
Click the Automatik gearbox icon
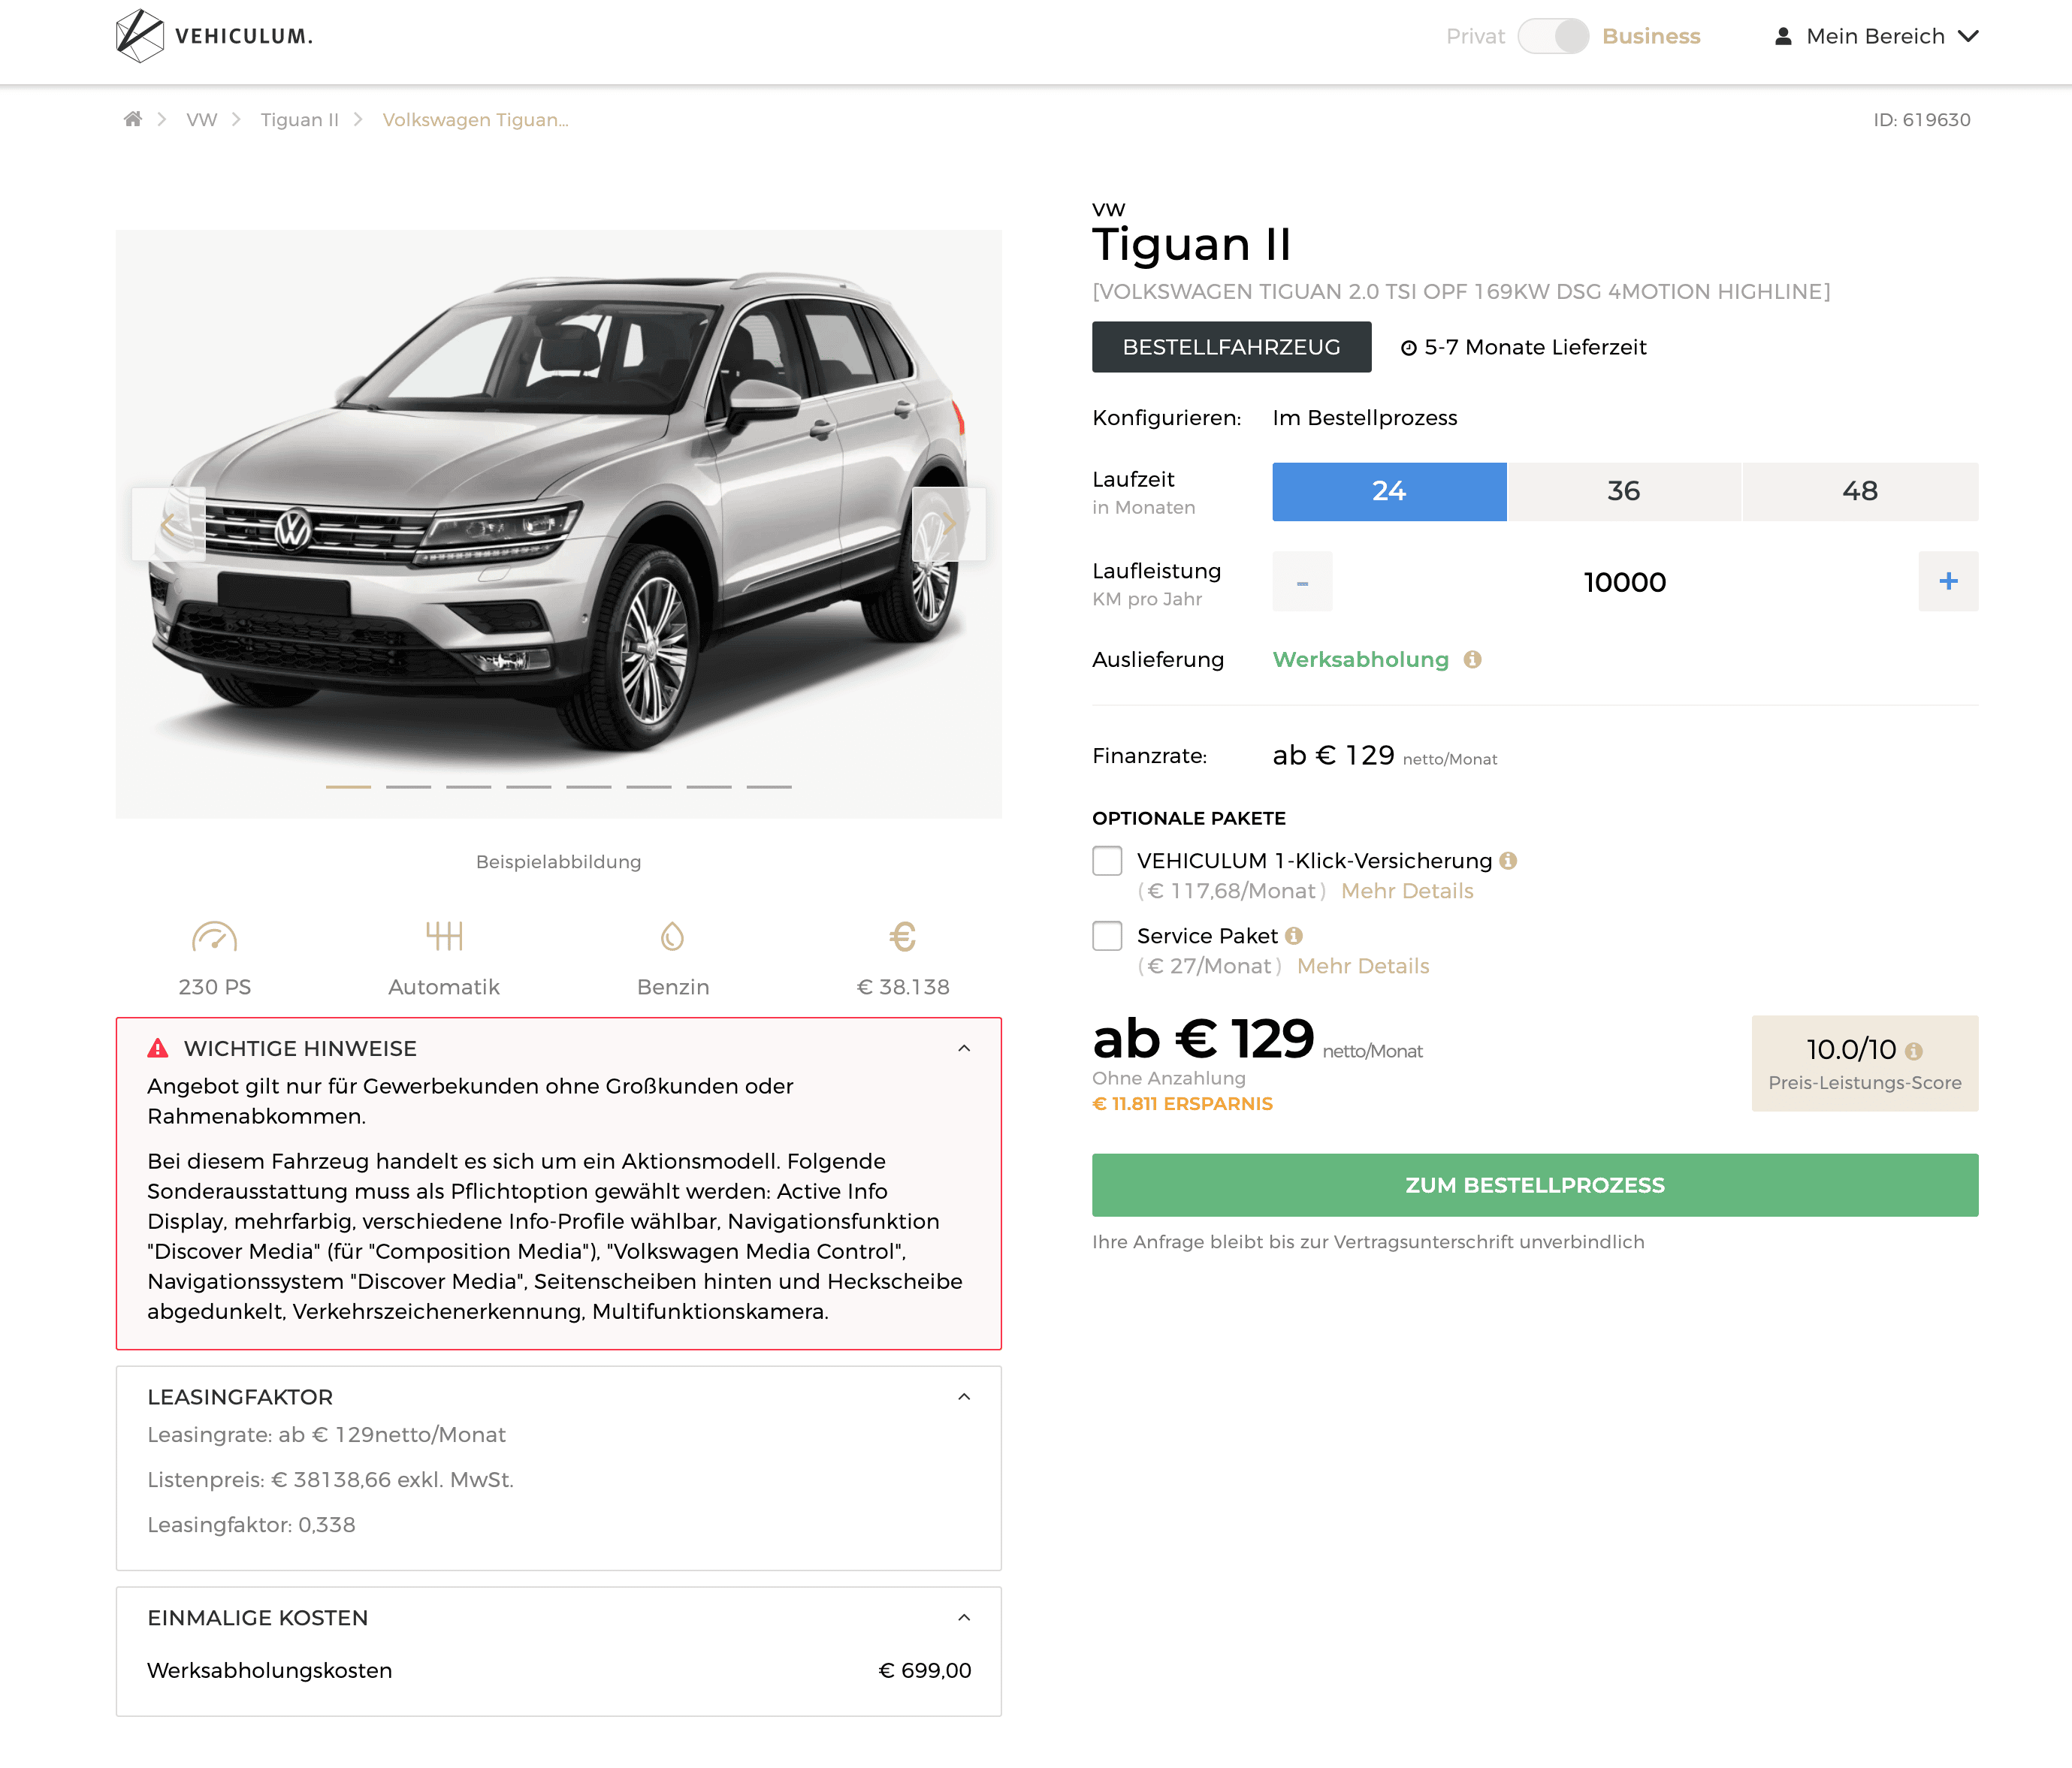444,936
